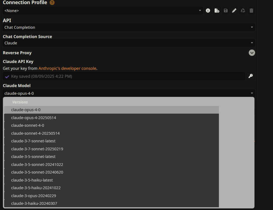
Task: Click the Claude Model label
Action: point(17,86)
